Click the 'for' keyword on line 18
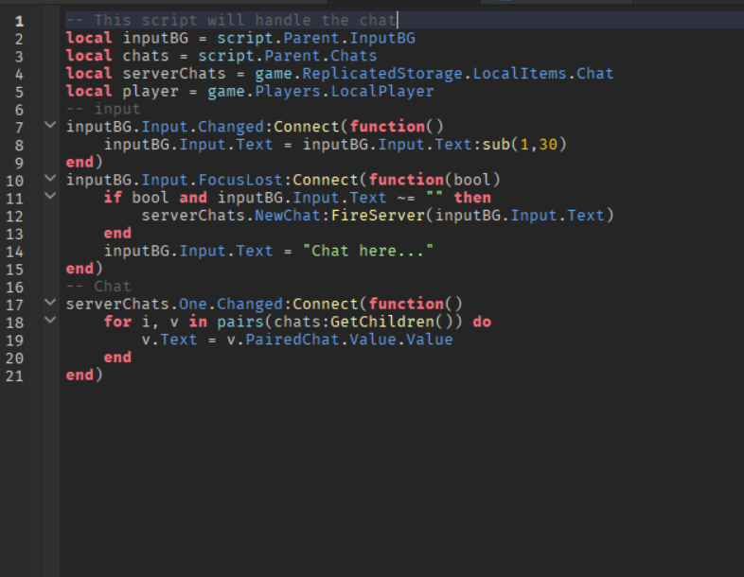Image resolution: width=744 pixels, height=577 pixels. [117, 322]
